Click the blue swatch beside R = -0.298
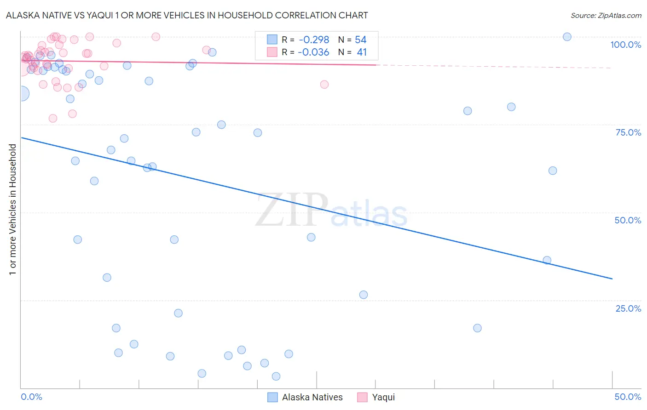The height and width of the screenshot is (410, 647). (x=272, y=40)
